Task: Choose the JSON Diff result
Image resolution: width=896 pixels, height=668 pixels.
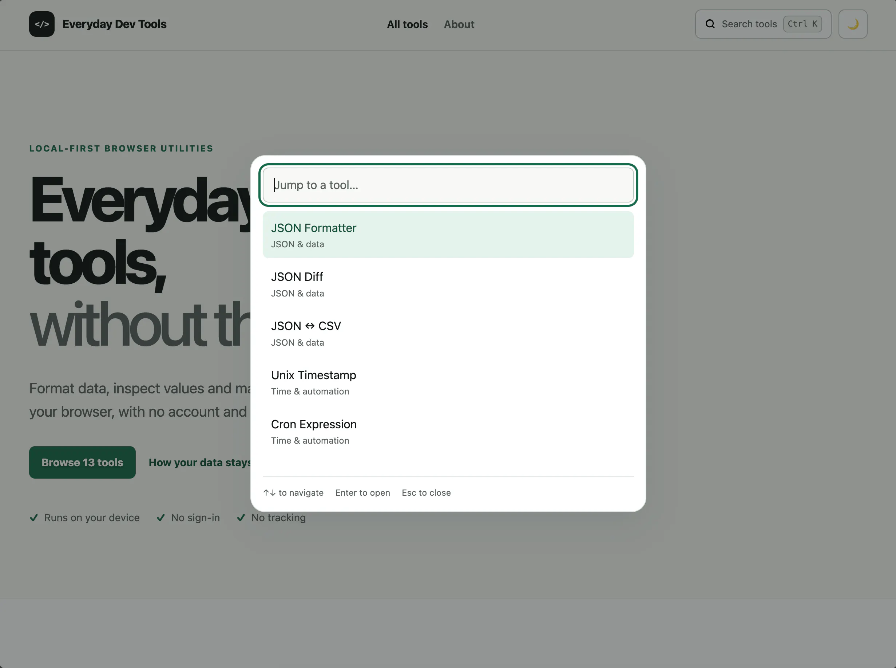Action: (448, 284)
